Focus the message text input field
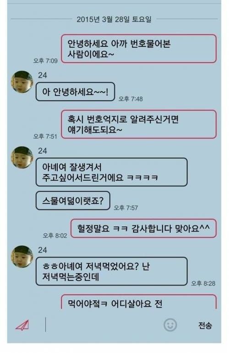Image resolution: width=229 pixels, height=353 pixels. point(104,325)
